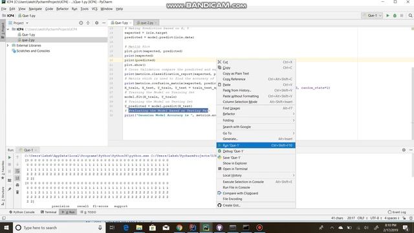Start debugging with the bug toolbar icon
The image size is (414, 233).
click(395, 16)
